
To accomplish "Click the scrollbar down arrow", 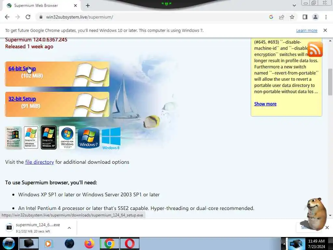I will click(330, 215).
